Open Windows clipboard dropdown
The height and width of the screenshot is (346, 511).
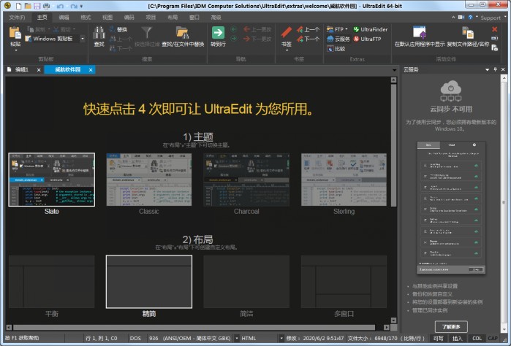click(x=83, y=39)
